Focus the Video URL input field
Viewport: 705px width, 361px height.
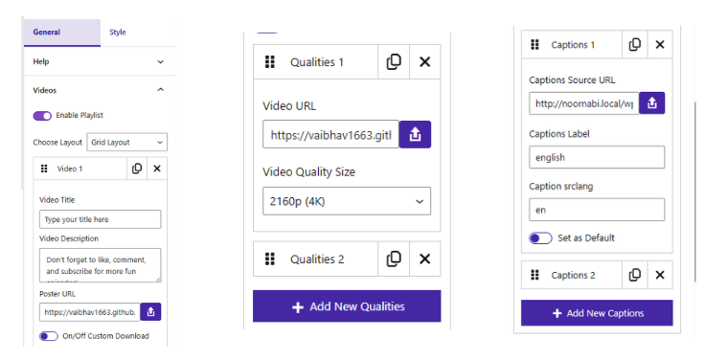[x=330, y=134]
